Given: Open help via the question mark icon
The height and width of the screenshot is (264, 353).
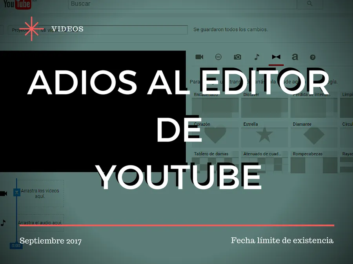Looking at the screenshot, I should click(312, 57).
